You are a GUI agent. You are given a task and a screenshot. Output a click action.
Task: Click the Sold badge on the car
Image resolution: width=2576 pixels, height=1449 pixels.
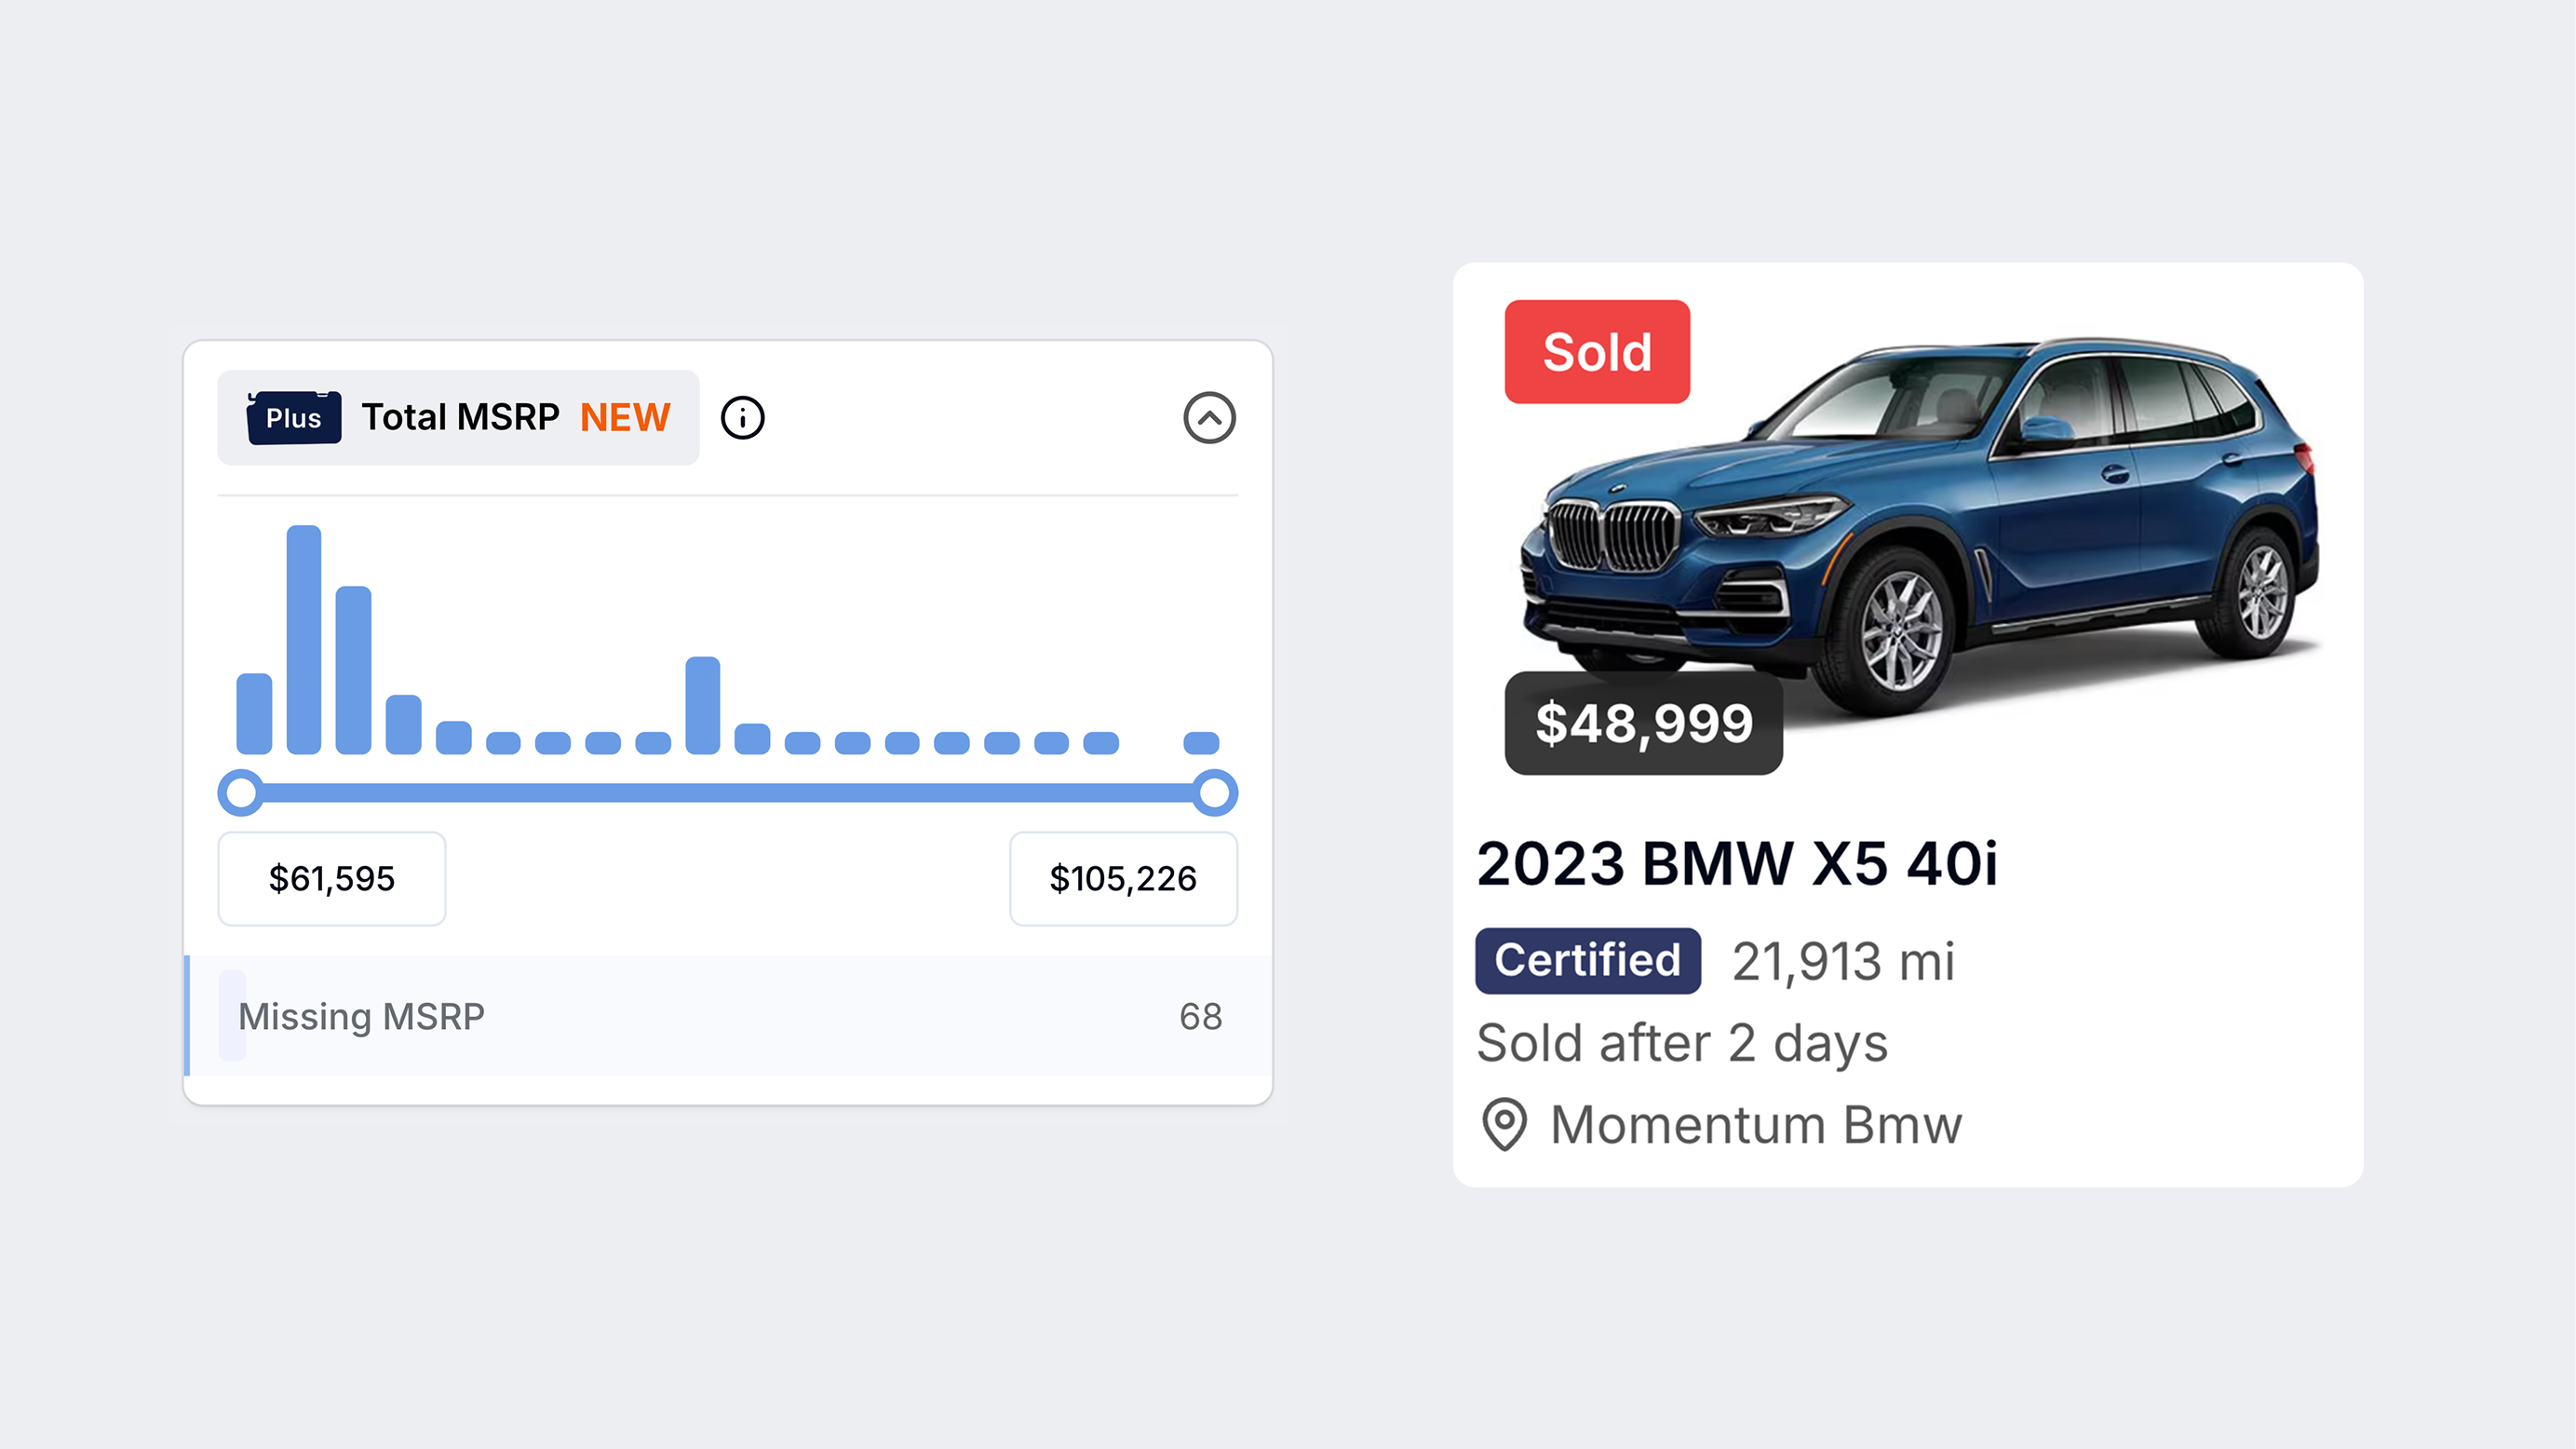click(1597, 352)
